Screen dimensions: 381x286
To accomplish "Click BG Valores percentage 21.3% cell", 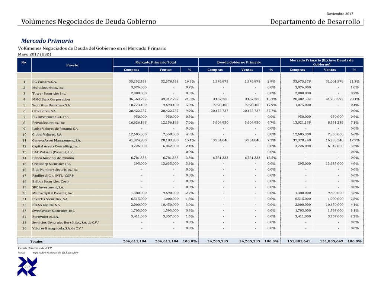I will (355, 82).
